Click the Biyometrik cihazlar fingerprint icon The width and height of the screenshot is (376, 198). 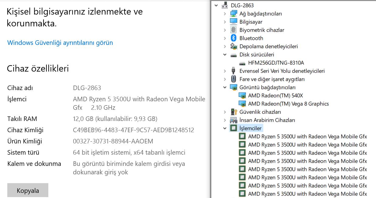pos(233,30)
